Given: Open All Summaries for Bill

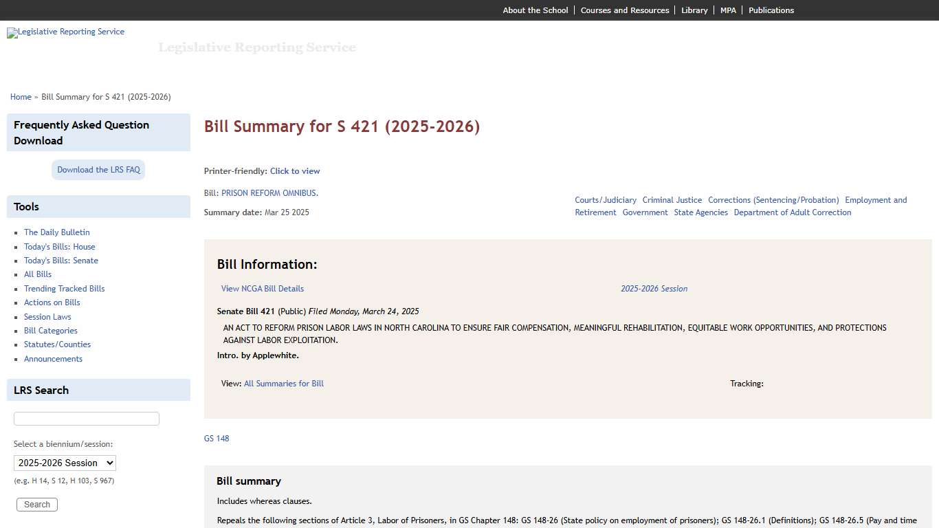Looking at the screenshot, I should pos(284,383).
